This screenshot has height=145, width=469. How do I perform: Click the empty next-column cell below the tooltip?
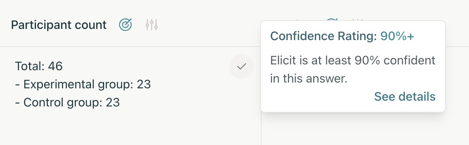364,129
